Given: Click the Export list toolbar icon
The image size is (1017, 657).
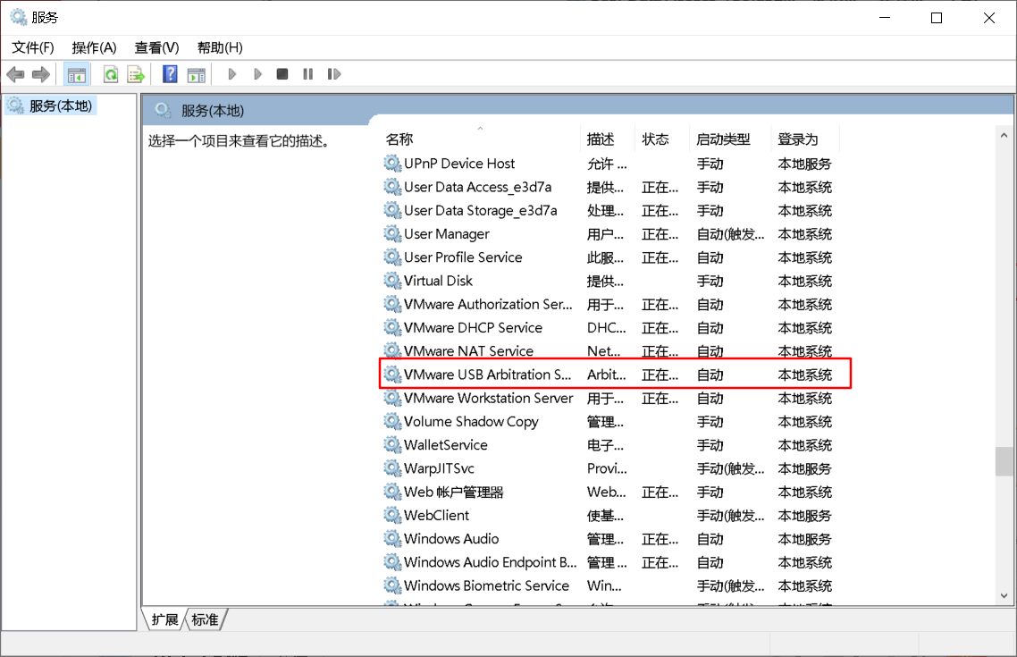Looking at the screenshot, I should [136, 74].
